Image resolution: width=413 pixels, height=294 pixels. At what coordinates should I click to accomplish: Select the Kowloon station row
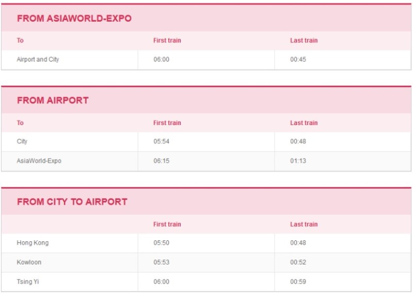click(x=206, y=262)
